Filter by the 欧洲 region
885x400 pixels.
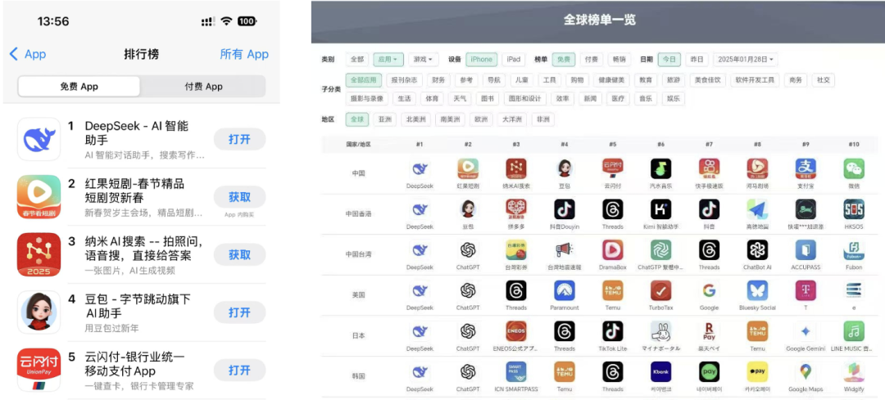pyautogui.click(x=480, y=119)
